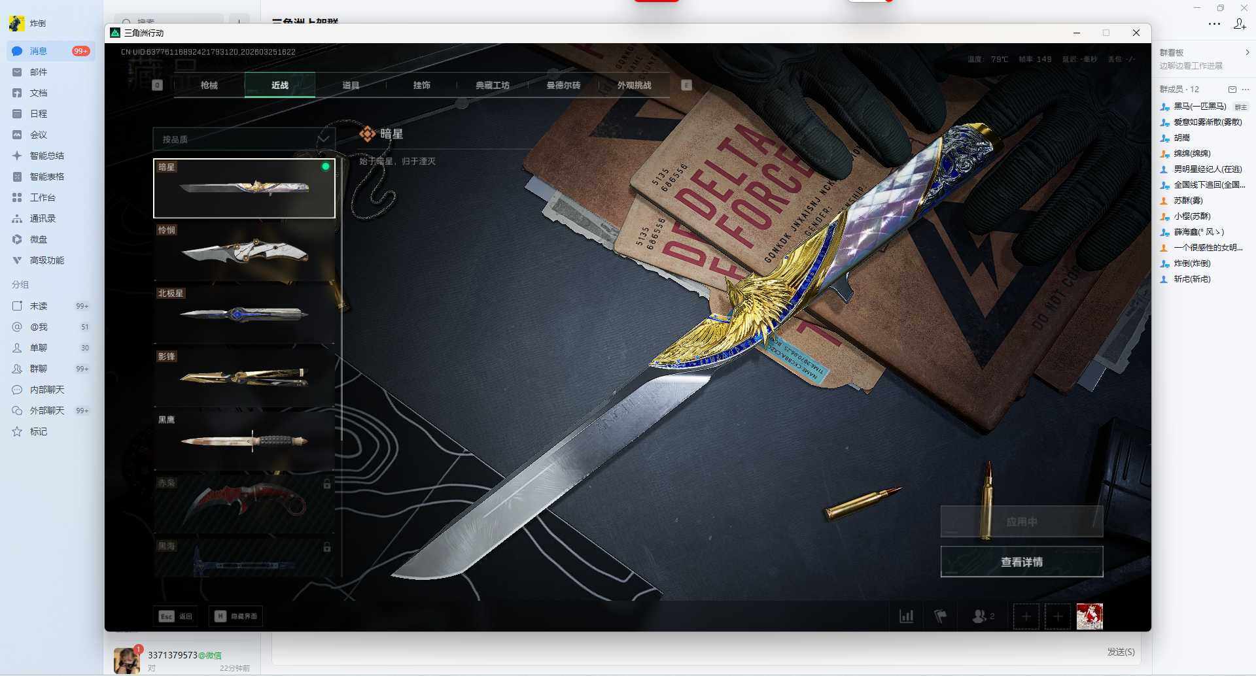1256x676 pixels.
Task: Click the add member icon in chat header
Action: pyautogui.click(x=1240, y=24)
